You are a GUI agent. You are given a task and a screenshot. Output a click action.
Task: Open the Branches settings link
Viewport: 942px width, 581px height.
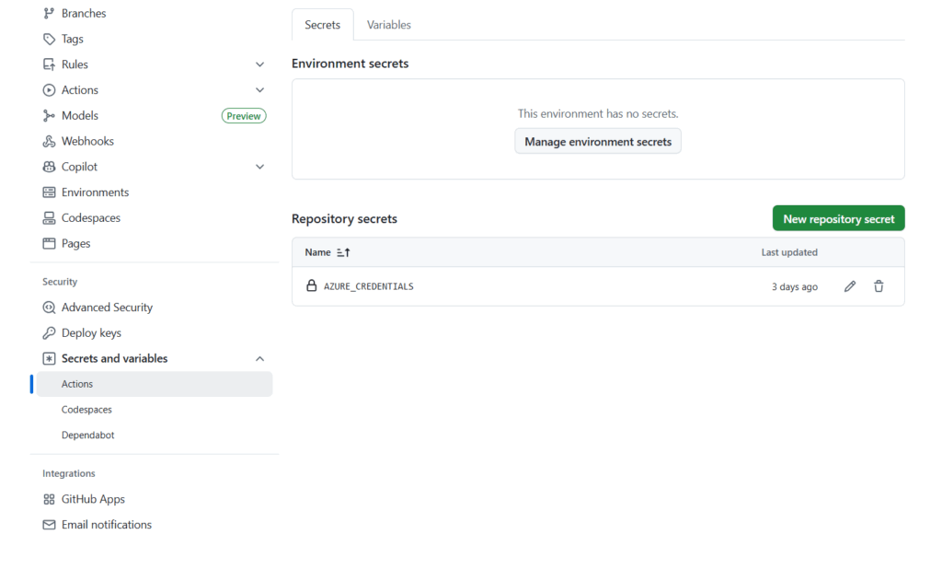pos(84,13)
